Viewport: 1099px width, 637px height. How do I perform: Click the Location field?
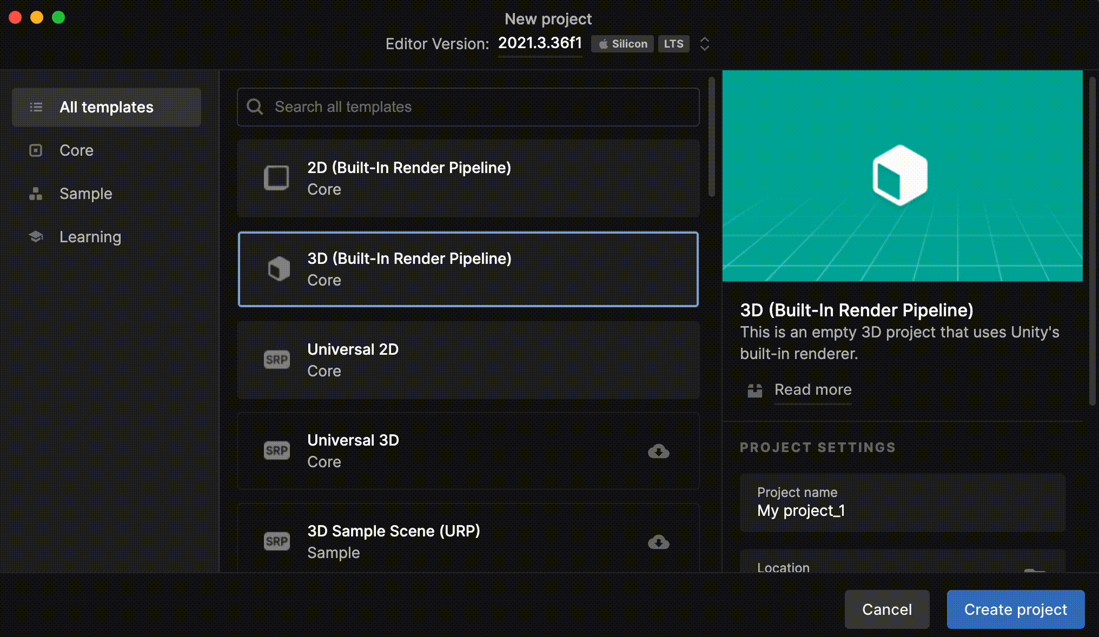903,561
